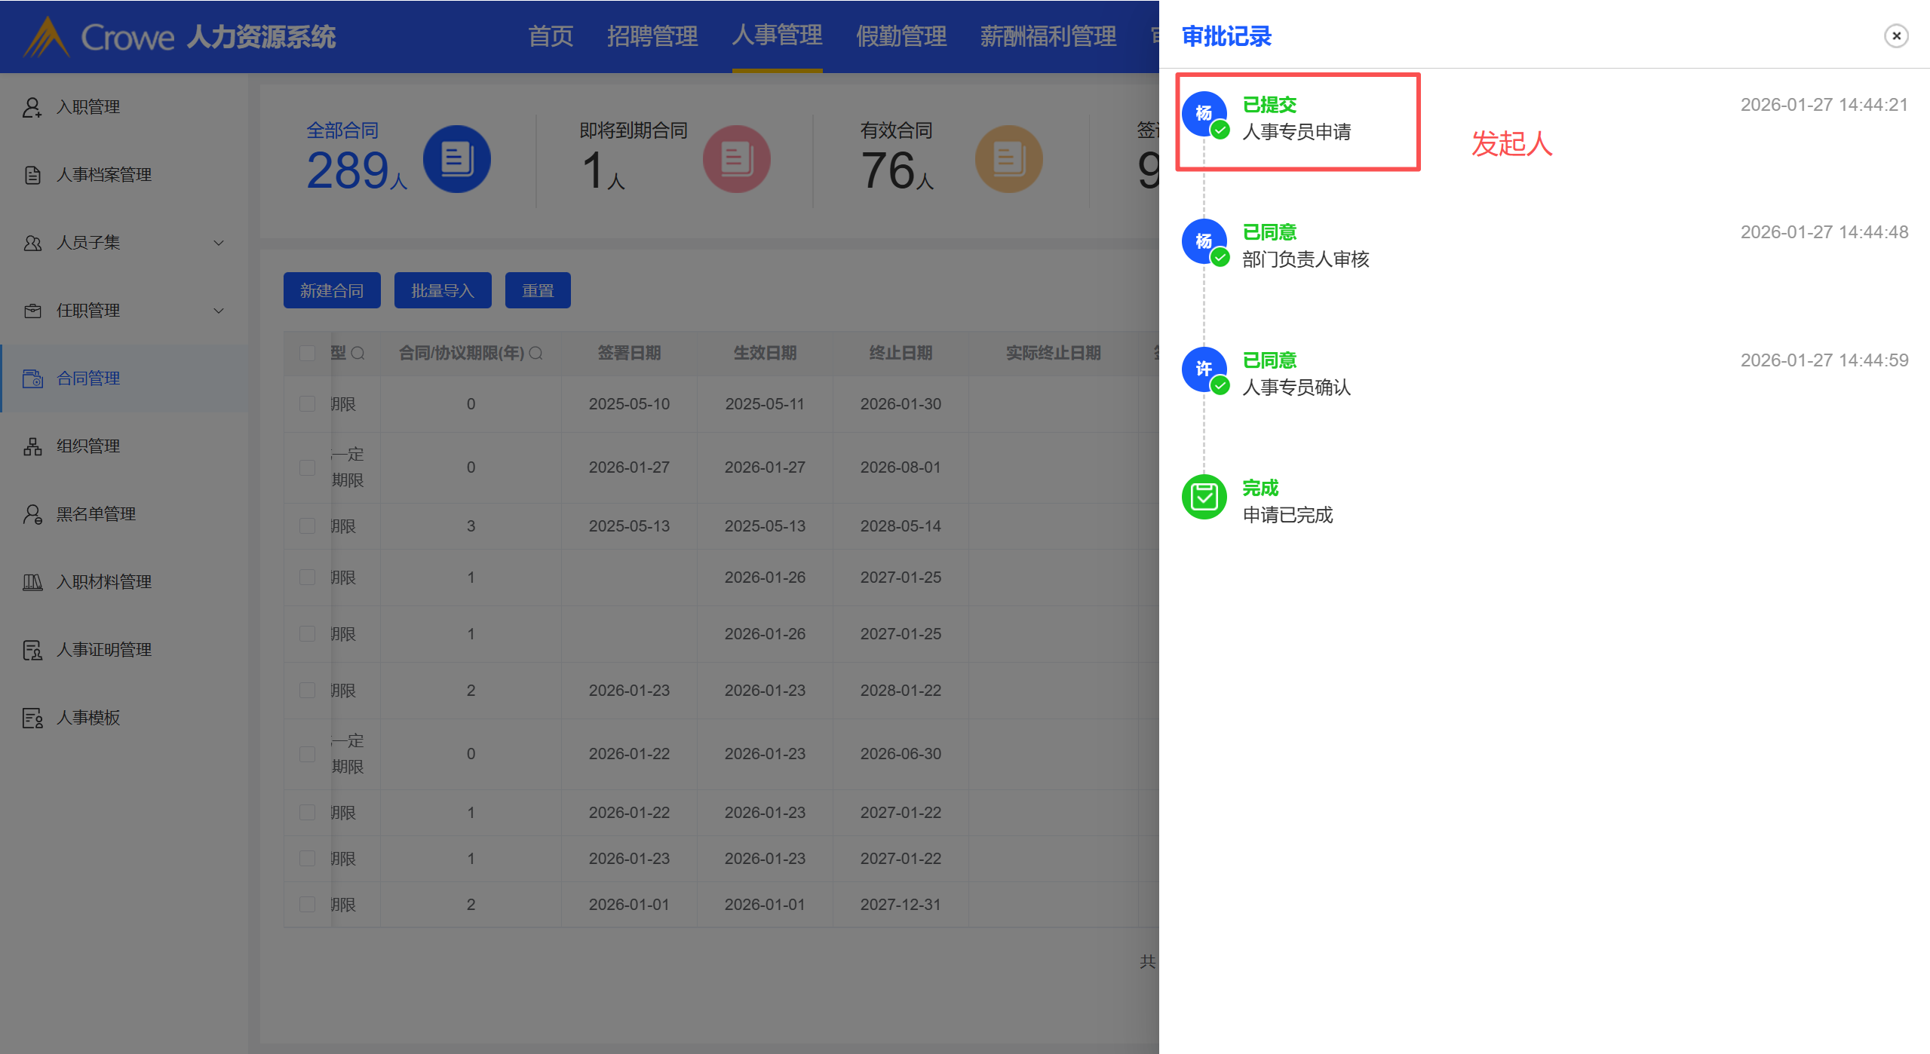Toggle the select-all checkbox in table header

[307, 353]
